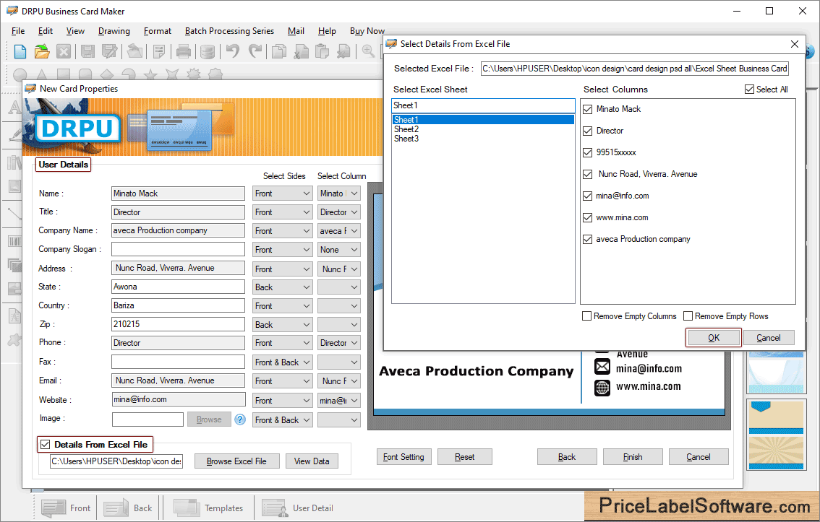Open the File menu
The image size is (820, 522).
point(18,31)
